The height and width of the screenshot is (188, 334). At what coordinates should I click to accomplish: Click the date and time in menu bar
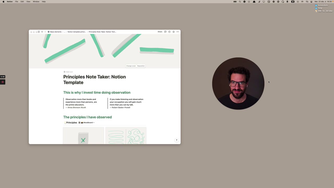point(323,2)
